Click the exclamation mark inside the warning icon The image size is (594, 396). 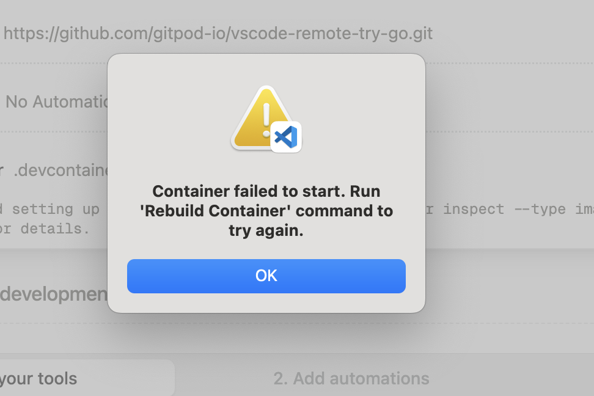(266, 120)
